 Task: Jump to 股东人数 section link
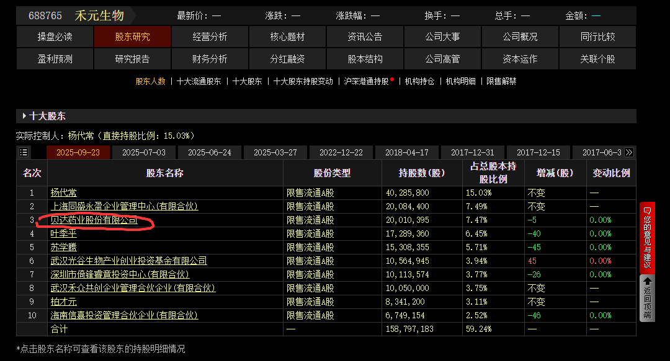click(150, 81)
